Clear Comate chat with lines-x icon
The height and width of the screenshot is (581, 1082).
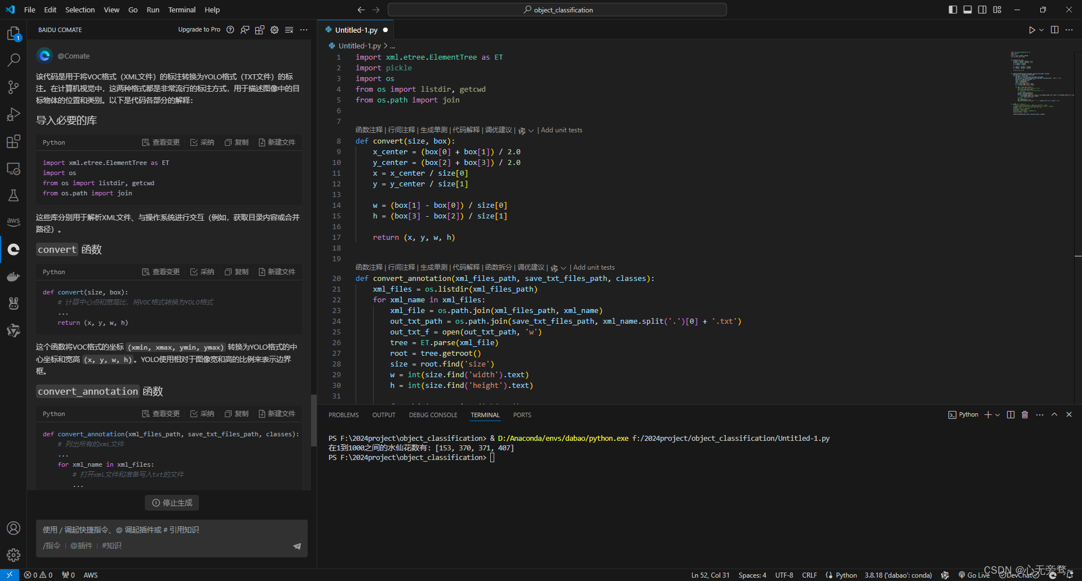pyautogui.click(x=289, y=30)
